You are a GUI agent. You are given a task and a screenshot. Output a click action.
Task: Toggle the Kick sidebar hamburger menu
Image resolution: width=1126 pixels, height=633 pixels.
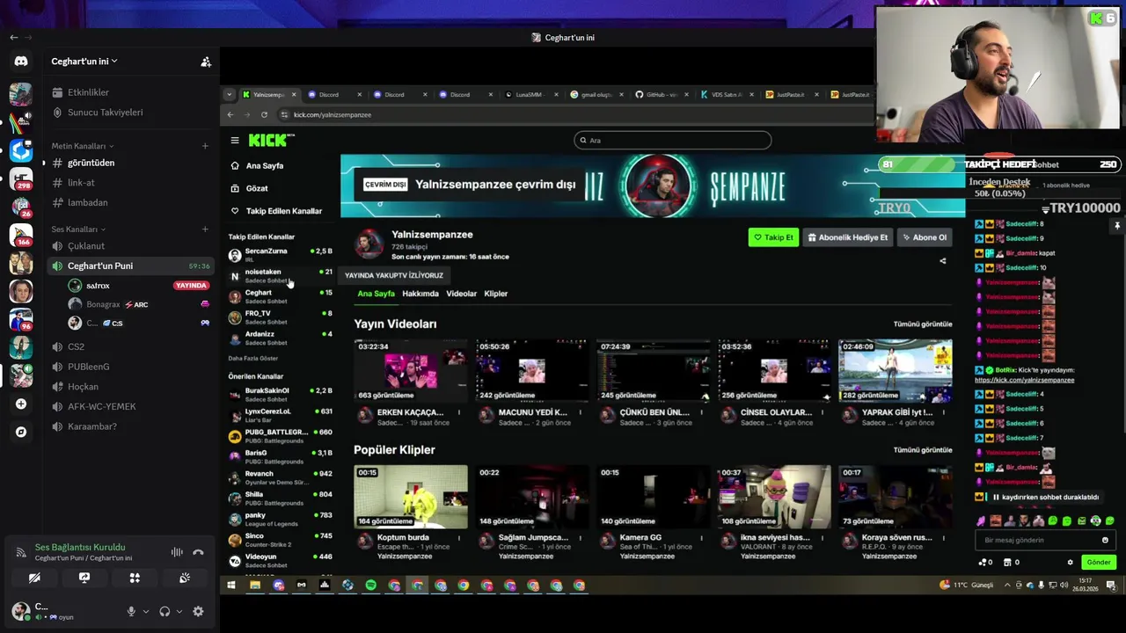pyautogui.click(x=235, y=141)
